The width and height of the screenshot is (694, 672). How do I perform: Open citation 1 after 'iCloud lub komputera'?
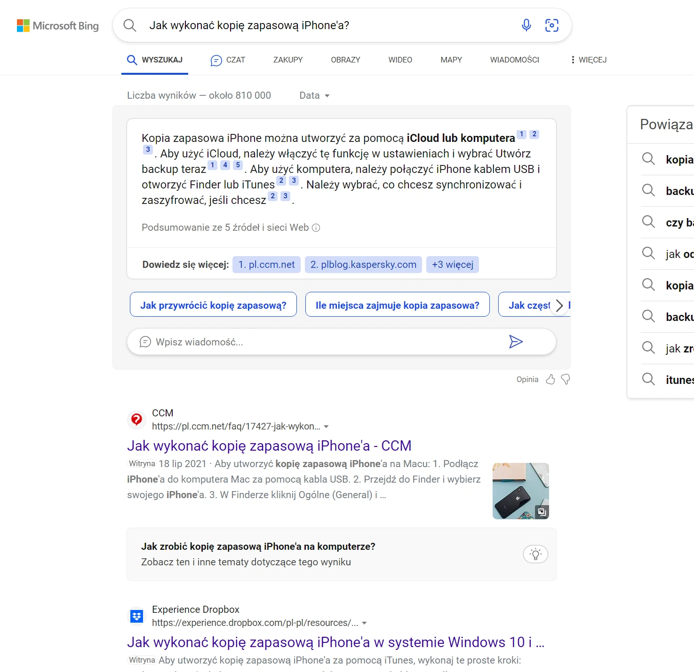point(521,134)
